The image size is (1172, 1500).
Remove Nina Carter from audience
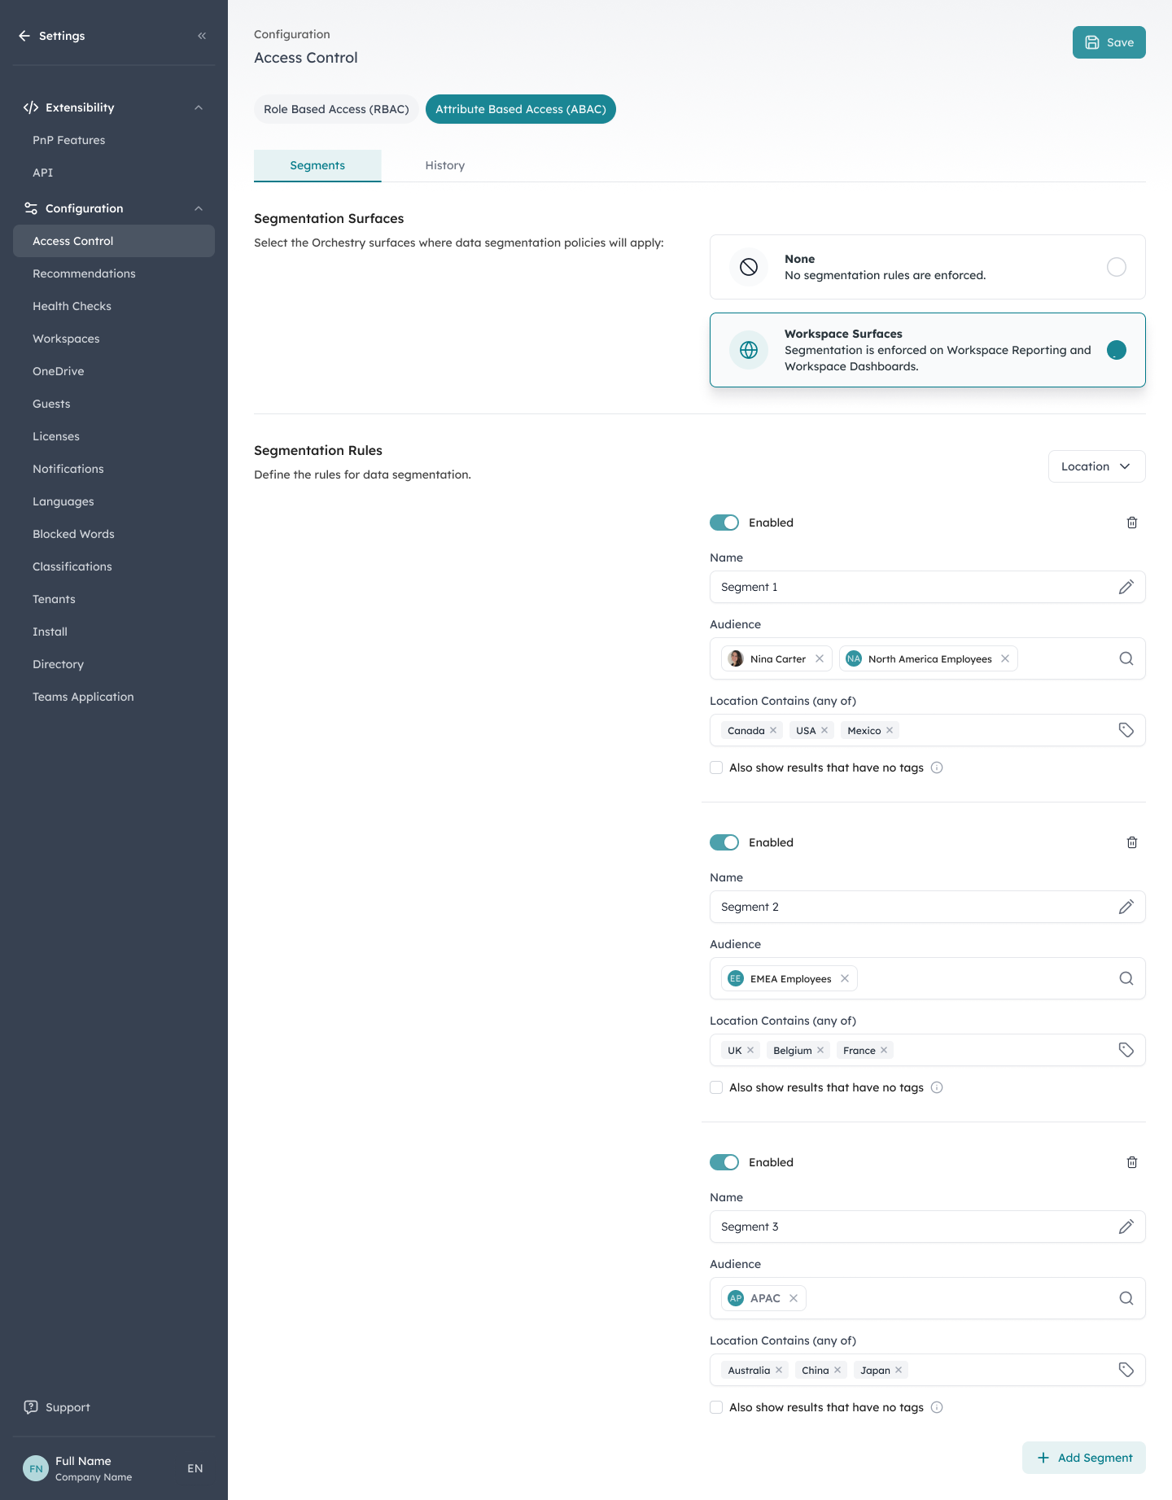[820, 658]
